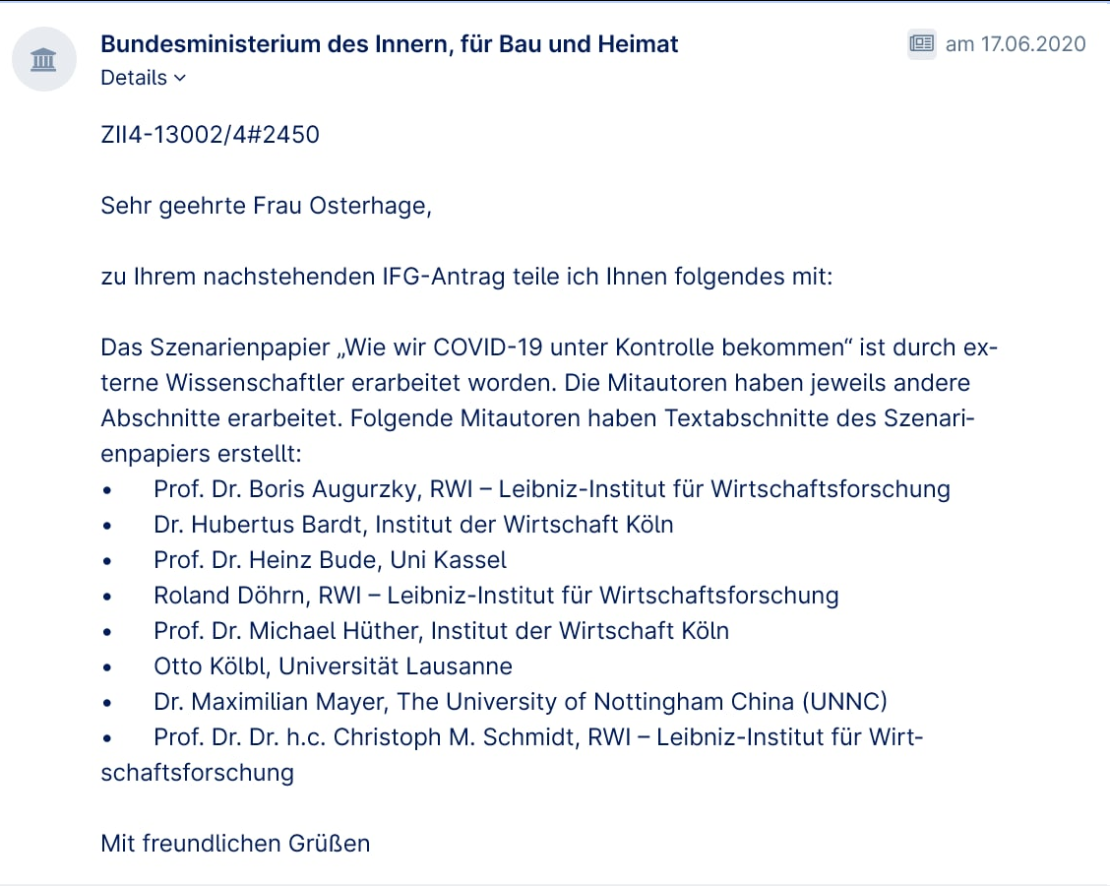Viewport: 1110px width, 886px height.
Task: Click list entry Dr. Hubertus Bardt
Action: [x=413, y=524]
